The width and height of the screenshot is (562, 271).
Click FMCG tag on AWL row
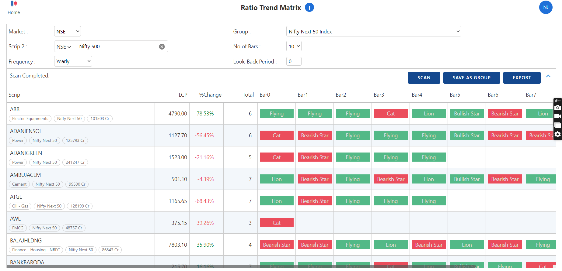pos(18,228)
